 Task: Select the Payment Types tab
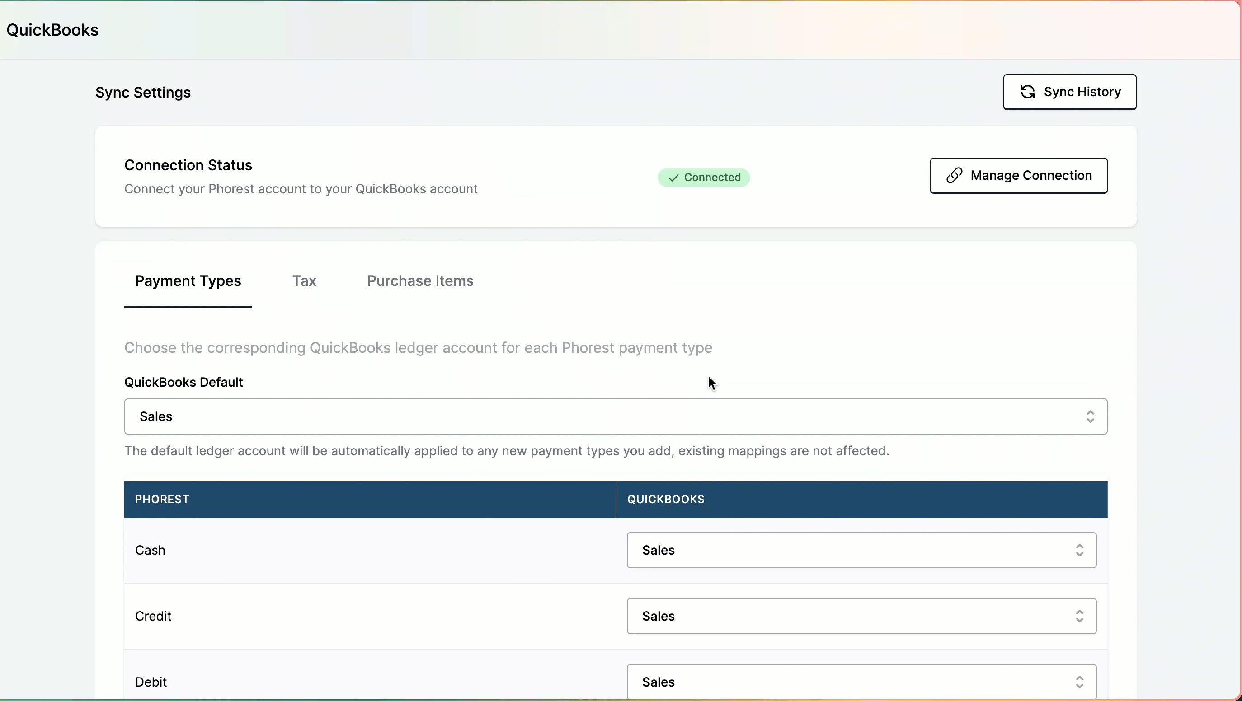coord(188,281)
